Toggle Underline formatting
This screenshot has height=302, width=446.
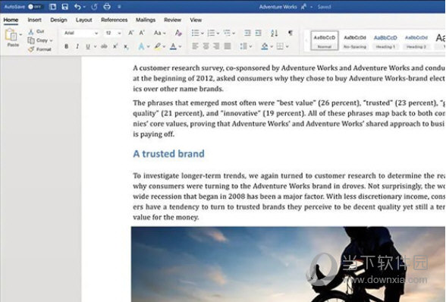coord(88,46)
